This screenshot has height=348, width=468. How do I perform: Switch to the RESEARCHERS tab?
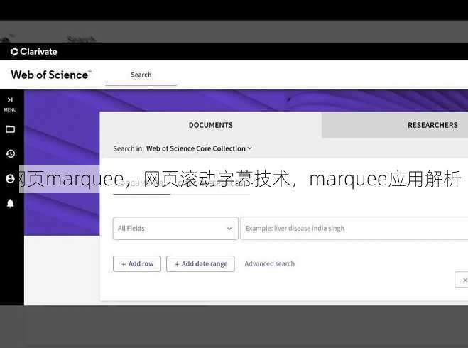(432, 125)
